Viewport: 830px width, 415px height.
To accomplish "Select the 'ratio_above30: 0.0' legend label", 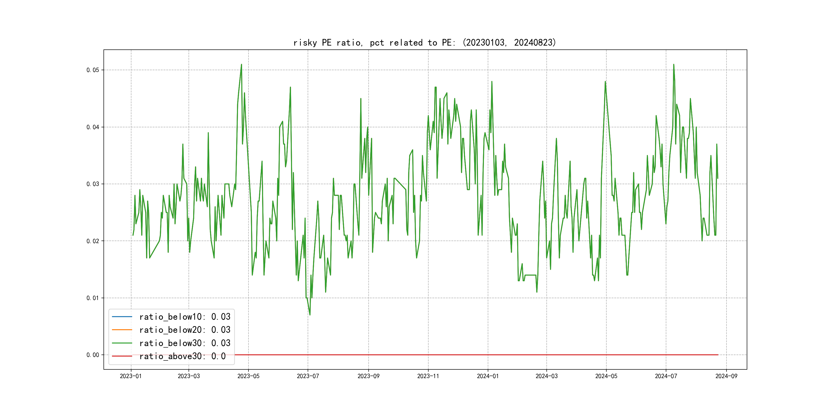I will [182, 356].
